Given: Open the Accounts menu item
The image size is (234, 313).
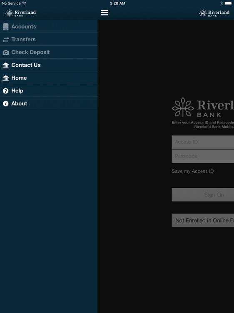Looking at the screenshot, I should pyautogui.click(x=49, y=26).
